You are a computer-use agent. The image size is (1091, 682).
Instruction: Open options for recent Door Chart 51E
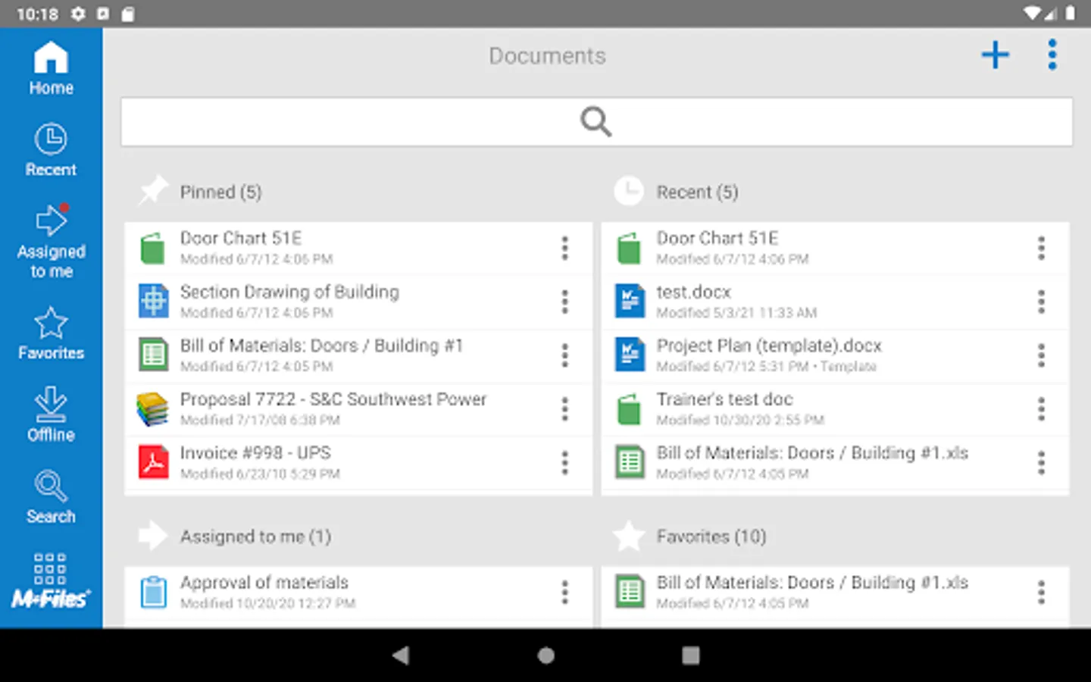tap(1041, 248)
